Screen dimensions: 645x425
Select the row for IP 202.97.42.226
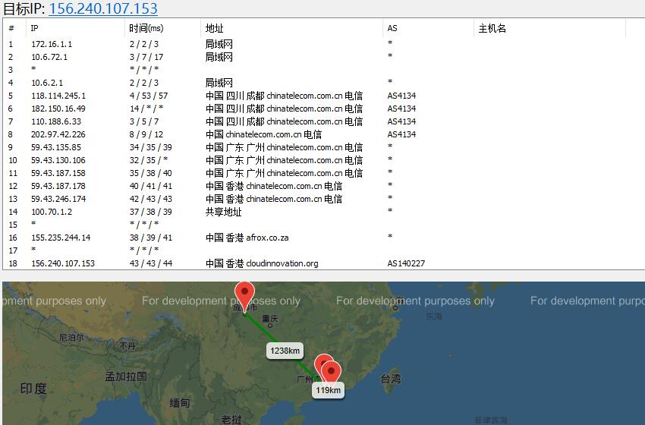[58, 134]
